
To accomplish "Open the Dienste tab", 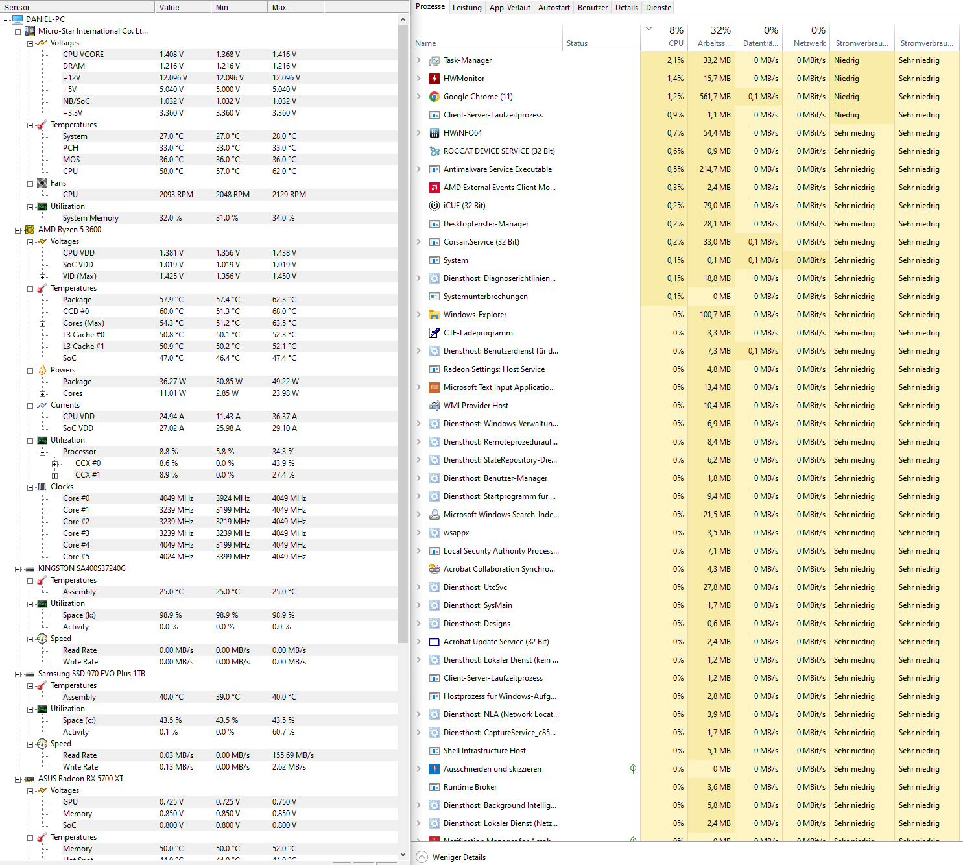I will [x=658, y=8].
